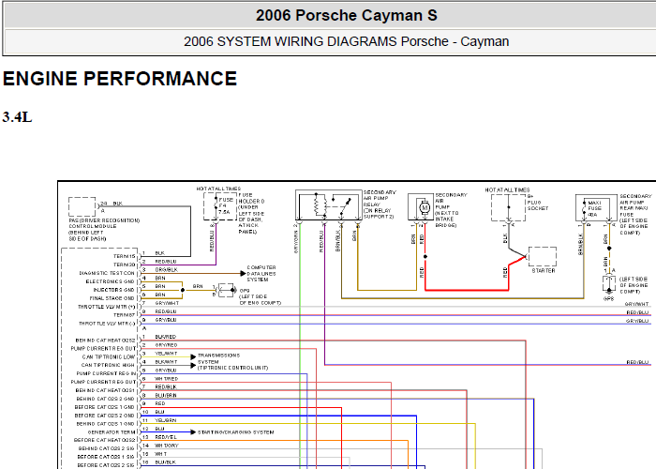Click the 'STARTER' label

pos(544,271)
